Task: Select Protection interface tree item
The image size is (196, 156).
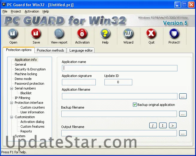Action: pos(29,103)
